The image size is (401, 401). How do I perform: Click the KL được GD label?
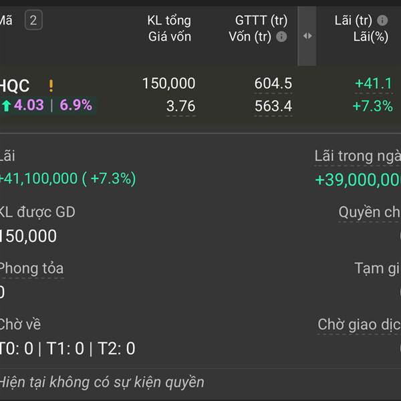click(37, 213)
